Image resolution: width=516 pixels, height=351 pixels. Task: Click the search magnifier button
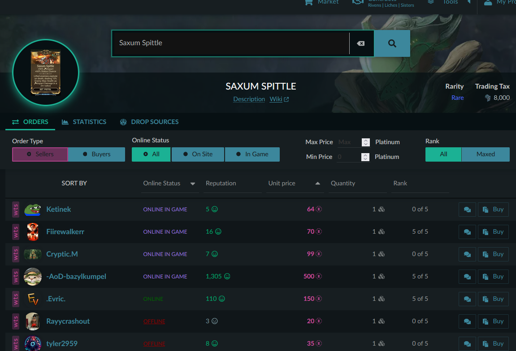point(392,43)
